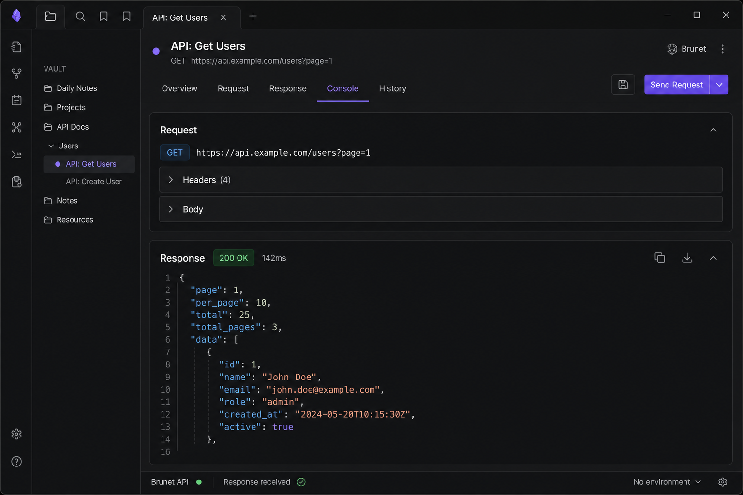743x495 pixels.
Task: Click the purple dot beside API: Get Users title
Action: pos(156,51)
